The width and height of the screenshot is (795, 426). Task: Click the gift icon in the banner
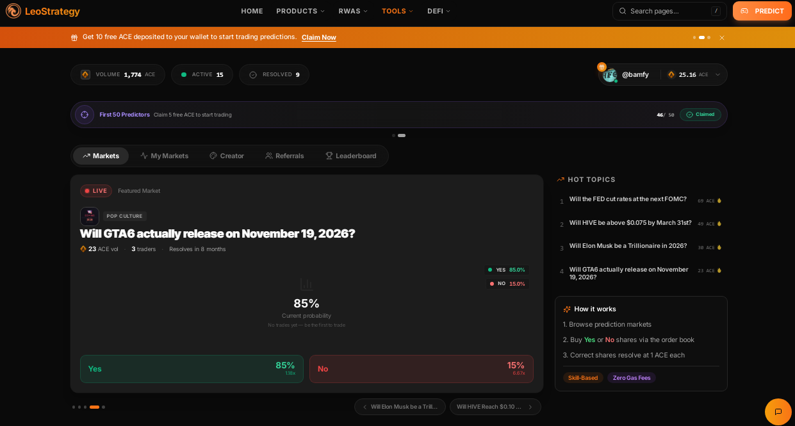coord(74,38)
